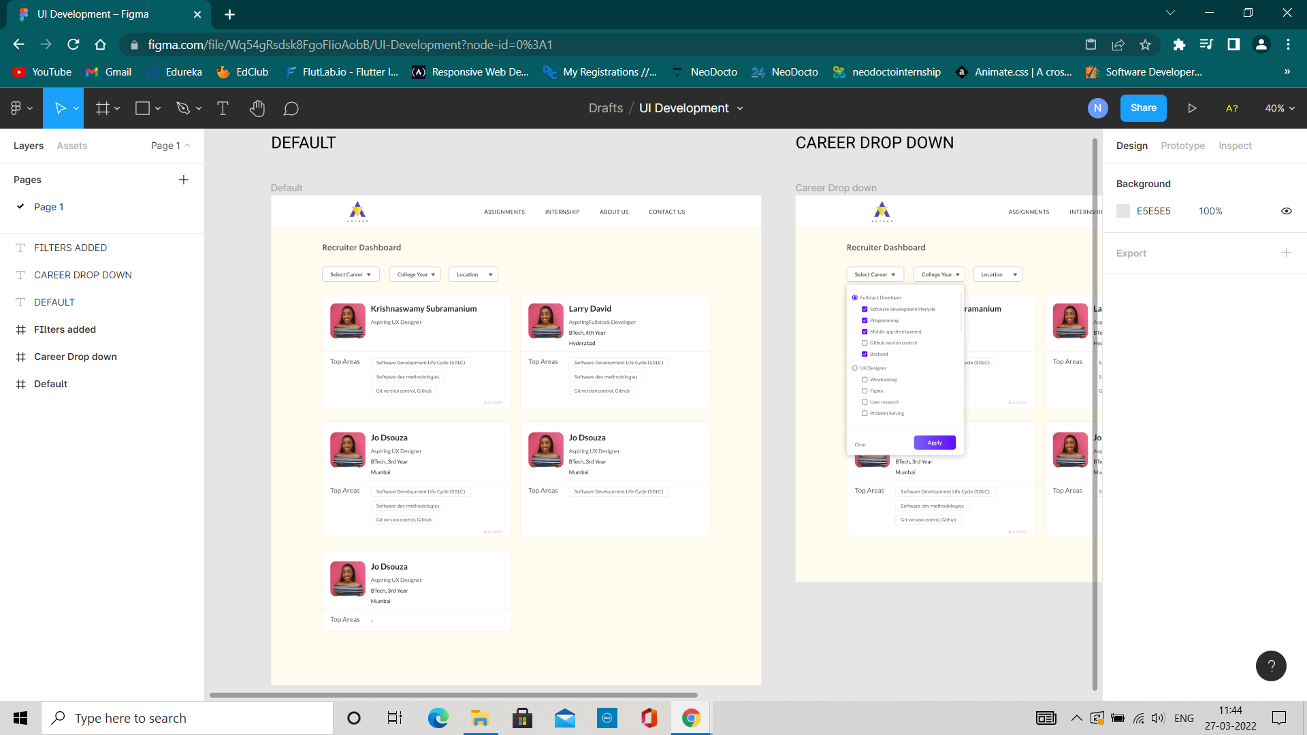Open Select Career dropdown in Default frame
Screen dimensions: 1307x735
pos(351,274)
